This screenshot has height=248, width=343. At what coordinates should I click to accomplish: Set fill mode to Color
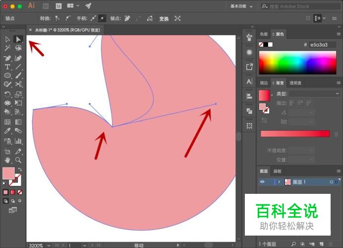pyautogui.click(x=5, y=192)
